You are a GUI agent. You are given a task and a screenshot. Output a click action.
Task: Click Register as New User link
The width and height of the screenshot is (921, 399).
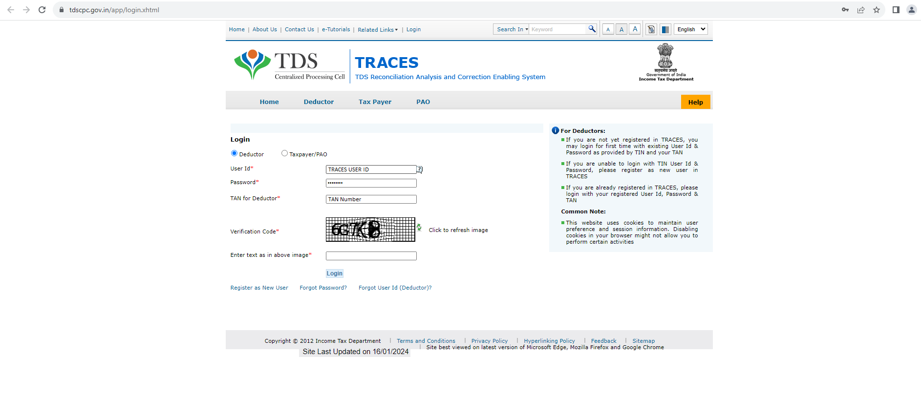(259, 288)
